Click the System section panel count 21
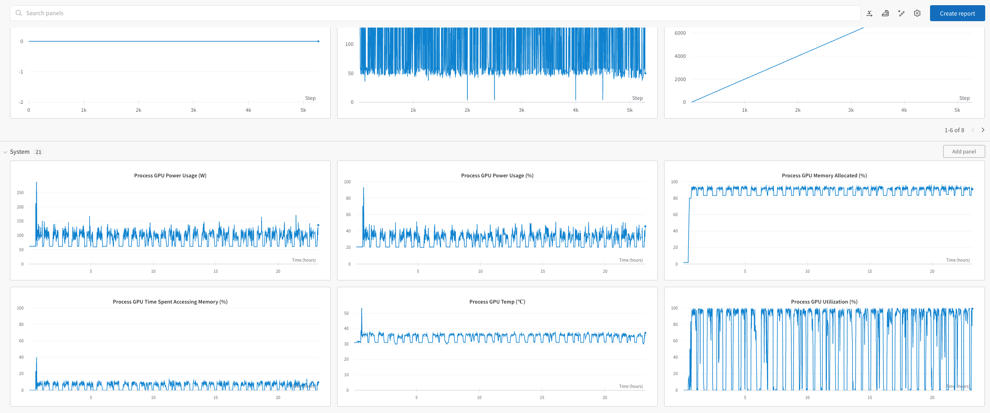Viewport: 990px width, 413px height. [38, 152]
